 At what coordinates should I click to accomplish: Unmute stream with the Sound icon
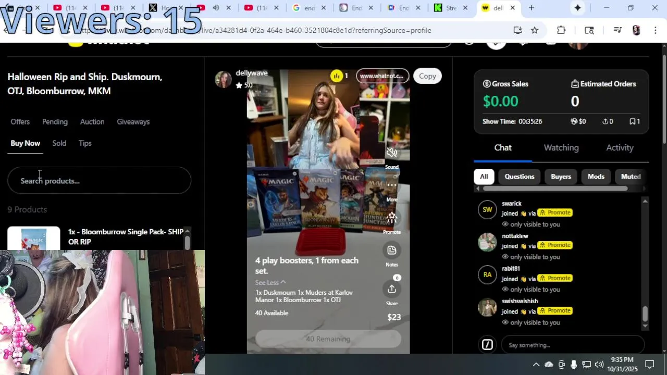click(x=392, y=153)
